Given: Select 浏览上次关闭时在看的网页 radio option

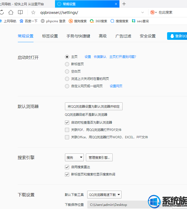Looking at the screenshot, I should coord(67,79).
